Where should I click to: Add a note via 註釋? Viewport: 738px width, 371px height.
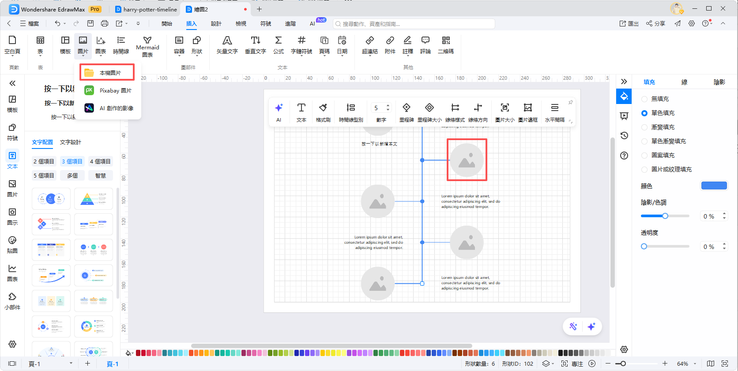click(408, 45)
